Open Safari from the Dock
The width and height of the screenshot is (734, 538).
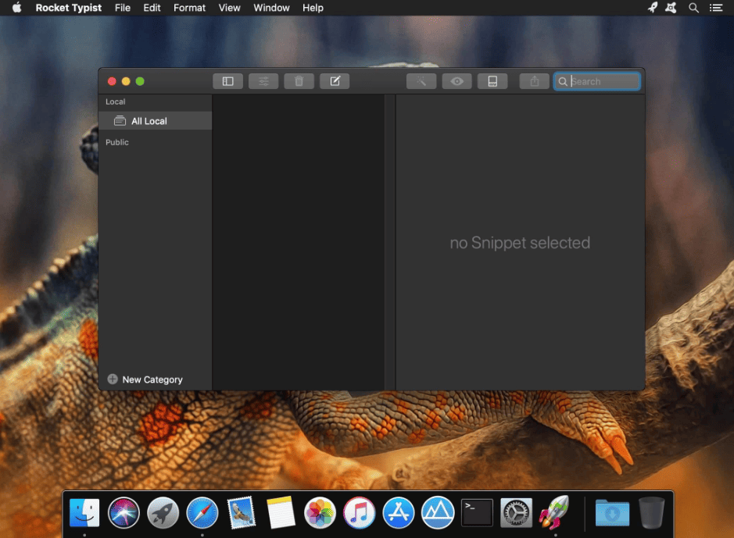(202, 513)
